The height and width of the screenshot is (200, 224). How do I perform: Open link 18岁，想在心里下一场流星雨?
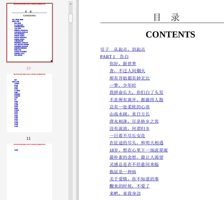[138, 150]
